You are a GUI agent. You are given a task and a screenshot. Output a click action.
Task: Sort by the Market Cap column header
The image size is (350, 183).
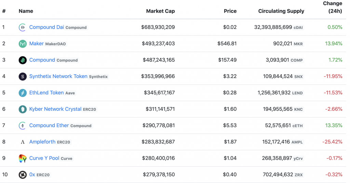coord(161,11)
